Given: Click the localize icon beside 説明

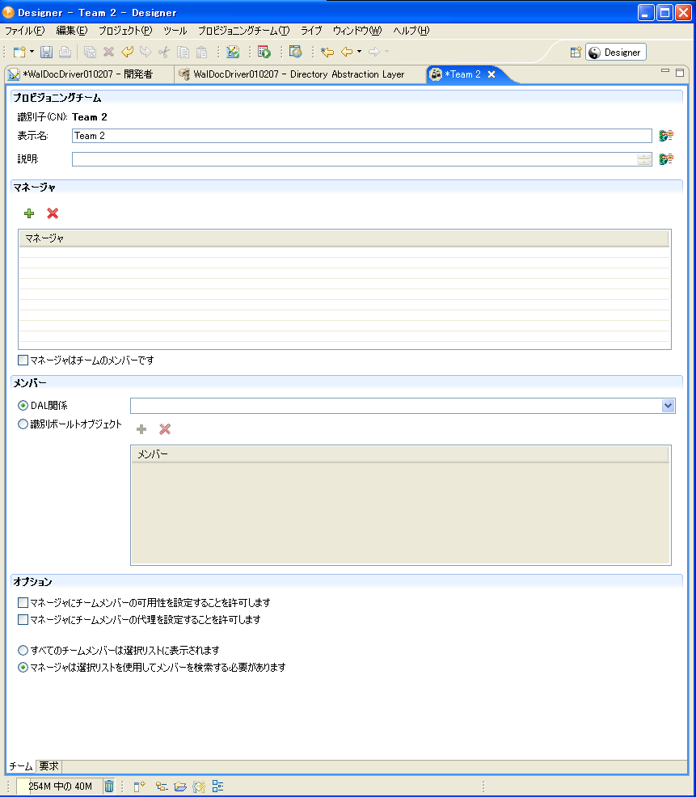Looking at the screenshot, I should point(666,159).
